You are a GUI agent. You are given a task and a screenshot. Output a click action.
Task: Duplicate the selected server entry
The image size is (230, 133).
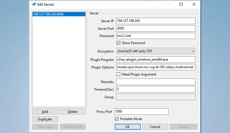(45, 119)
